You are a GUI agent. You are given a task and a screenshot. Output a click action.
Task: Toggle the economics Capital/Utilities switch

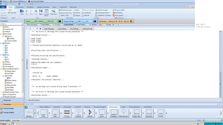point(59,21)
